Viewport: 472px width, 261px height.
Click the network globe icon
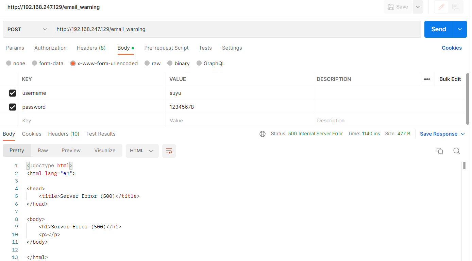[x=263, y=134]
